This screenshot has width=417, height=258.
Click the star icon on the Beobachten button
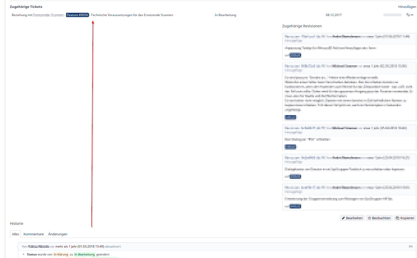click(x=370, y=218)
